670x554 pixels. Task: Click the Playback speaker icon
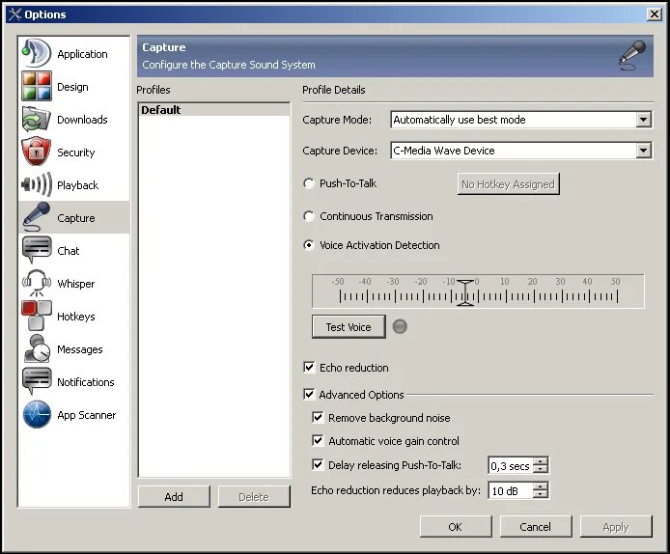[x=37, y=184]
